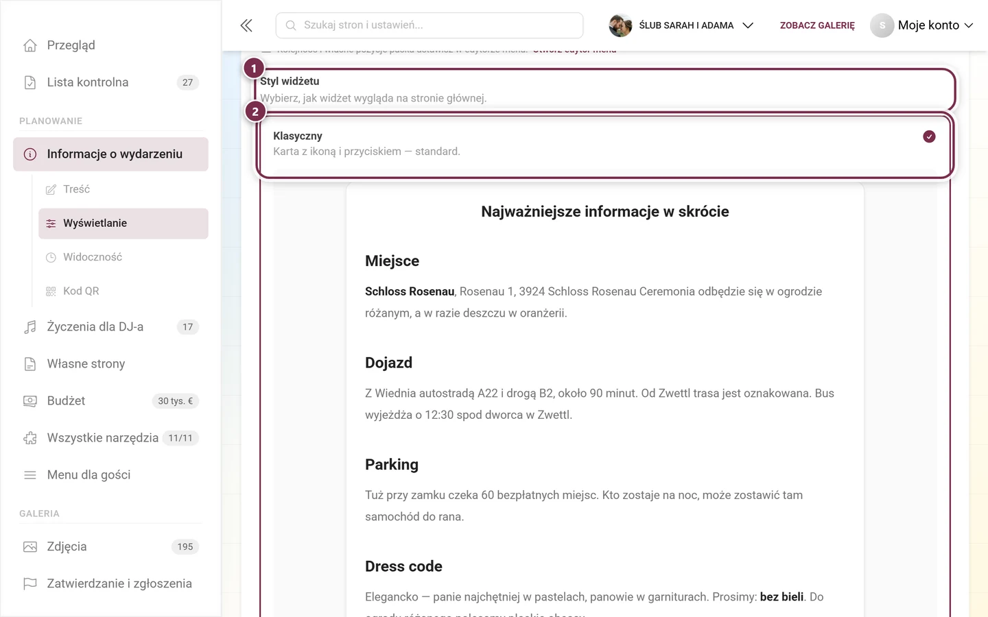
Task: Click the Najważniejsze informacje w skrócie heading
Action: click(605, 212)
